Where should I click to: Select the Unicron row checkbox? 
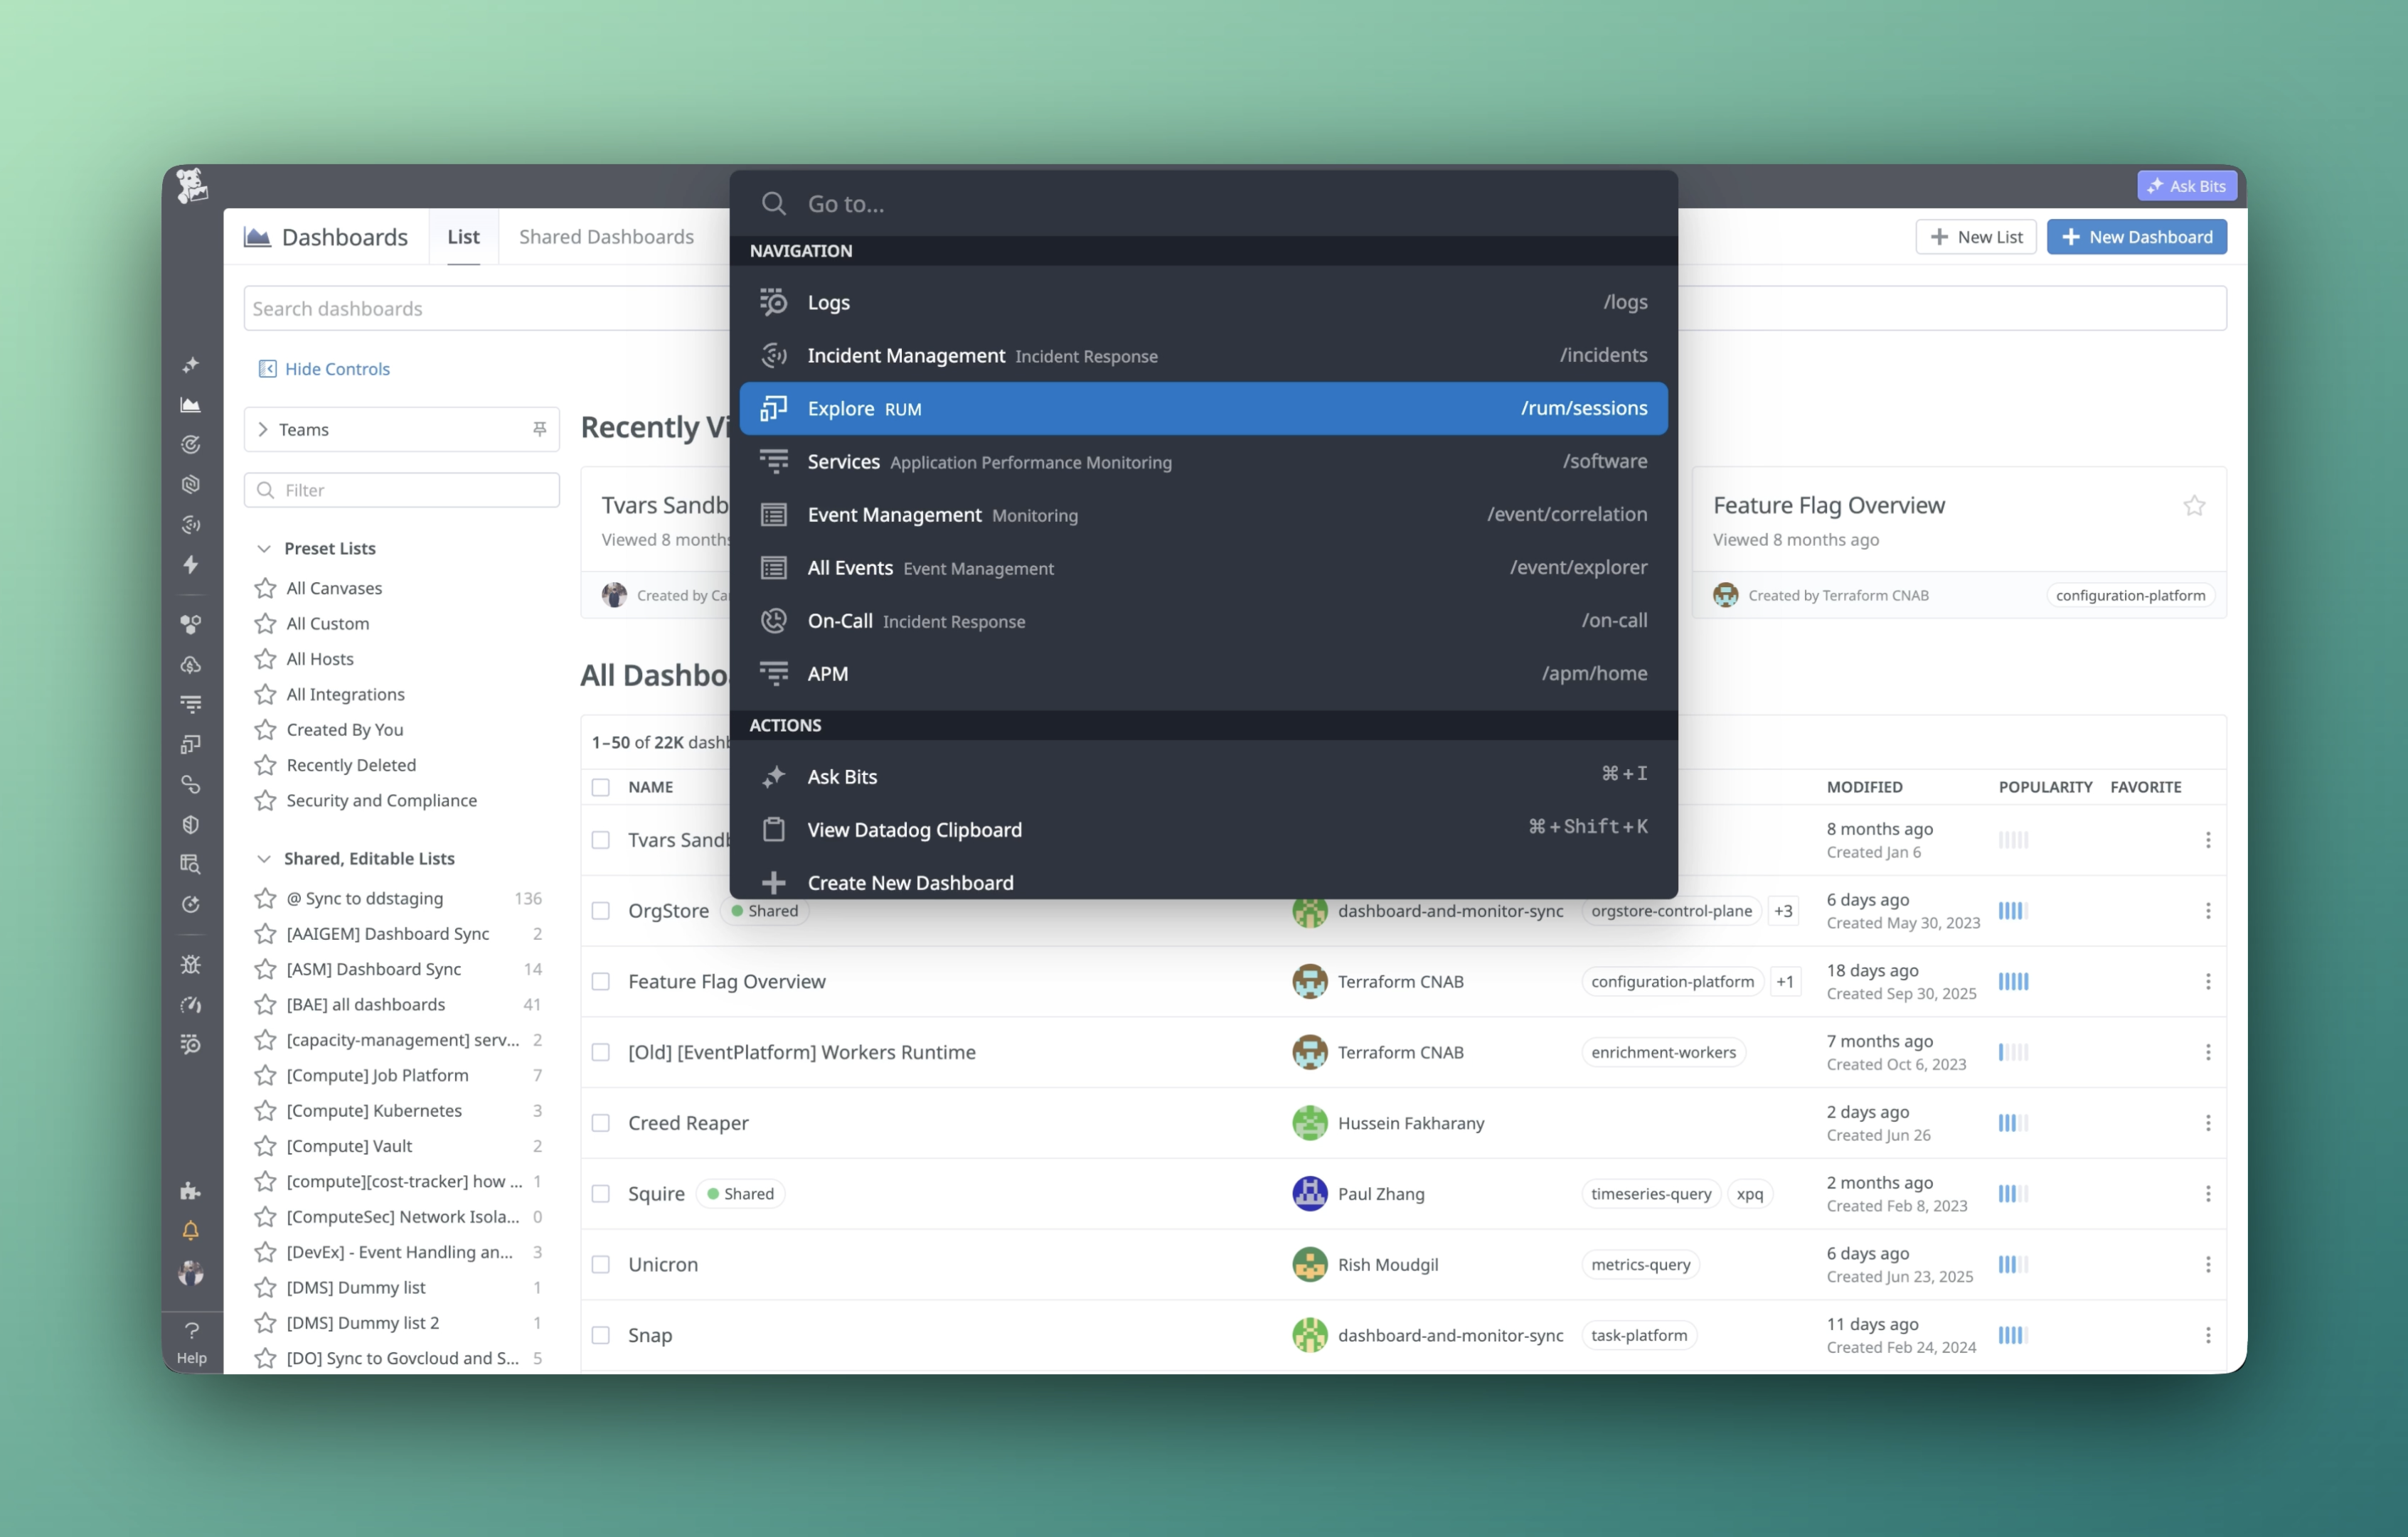(x=601, y=1264)
